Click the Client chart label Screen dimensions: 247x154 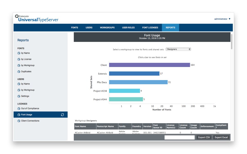tap(104, 65)
